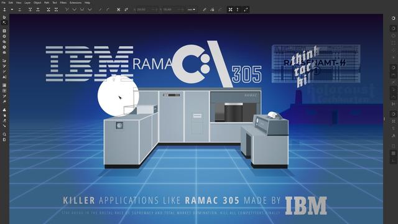Select the Node edit tool
The height and width of the screenshot is (224, 398).
(x=4, y=23)
